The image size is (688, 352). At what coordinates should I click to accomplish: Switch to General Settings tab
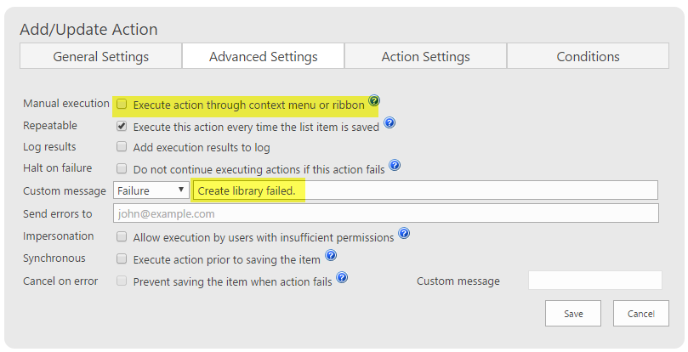(101, 56)
